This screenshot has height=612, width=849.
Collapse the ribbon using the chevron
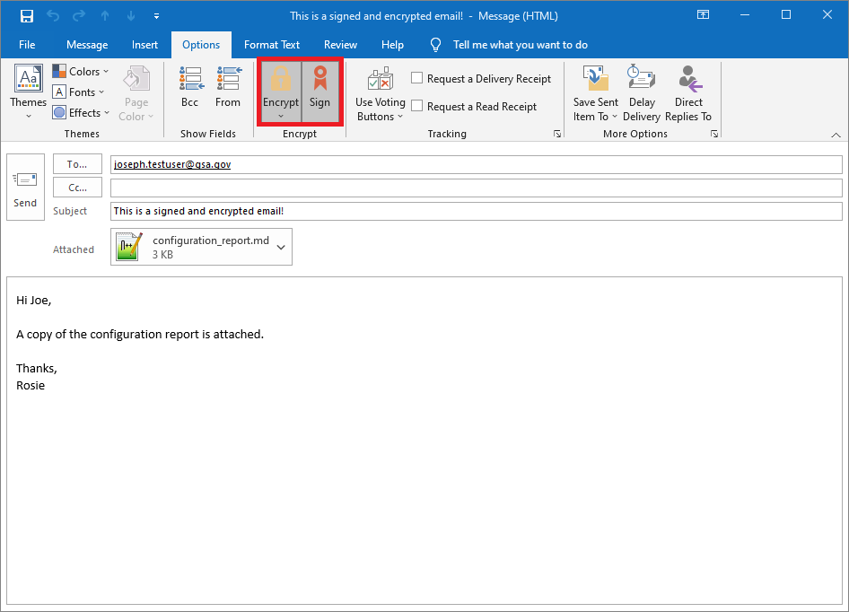tap(835, 134)
